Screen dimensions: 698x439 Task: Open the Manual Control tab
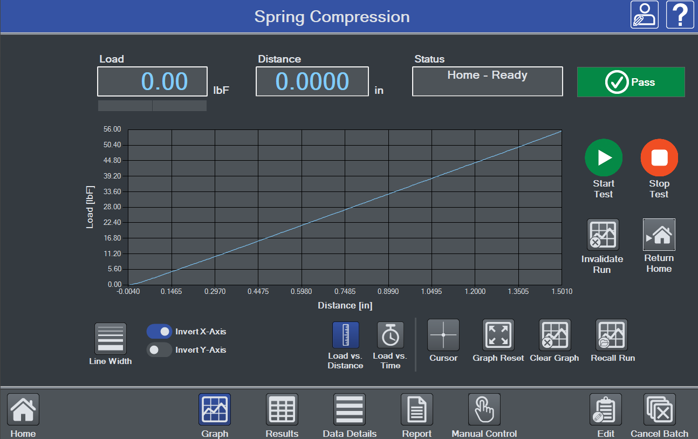(x=484, y=409)
